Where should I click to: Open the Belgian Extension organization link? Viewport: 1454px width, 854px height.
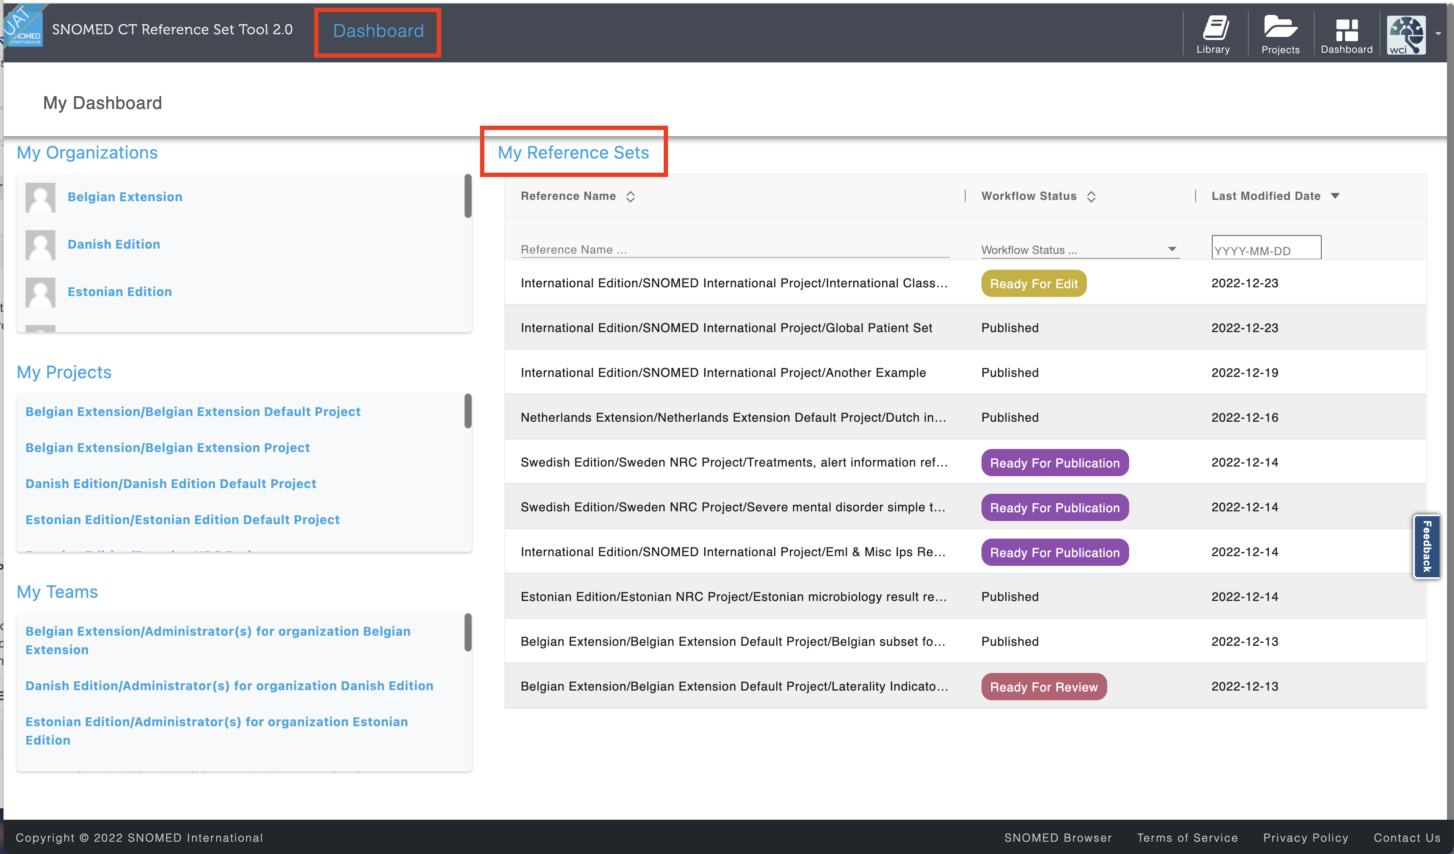[125, 197]
